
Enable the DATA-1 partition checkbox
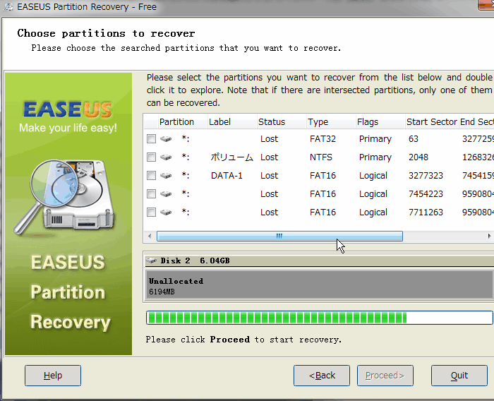click(x=151, y=176)
